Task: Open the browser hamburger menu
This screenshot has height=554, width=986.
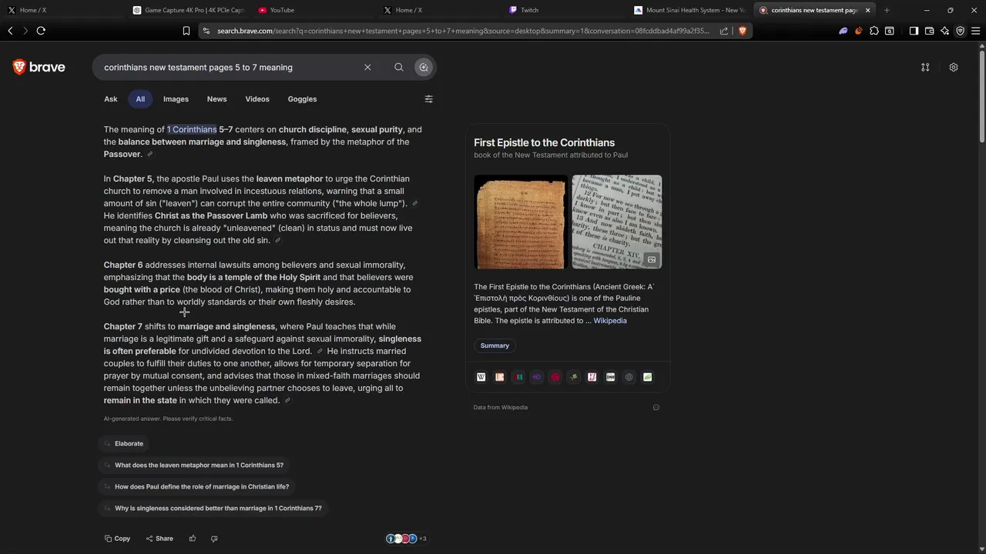Action: pyautogui.click(x=976, y=31)
